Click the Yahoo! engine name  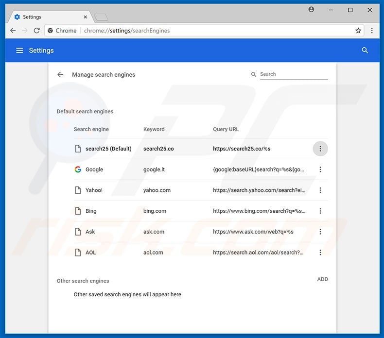coord(94,190)
